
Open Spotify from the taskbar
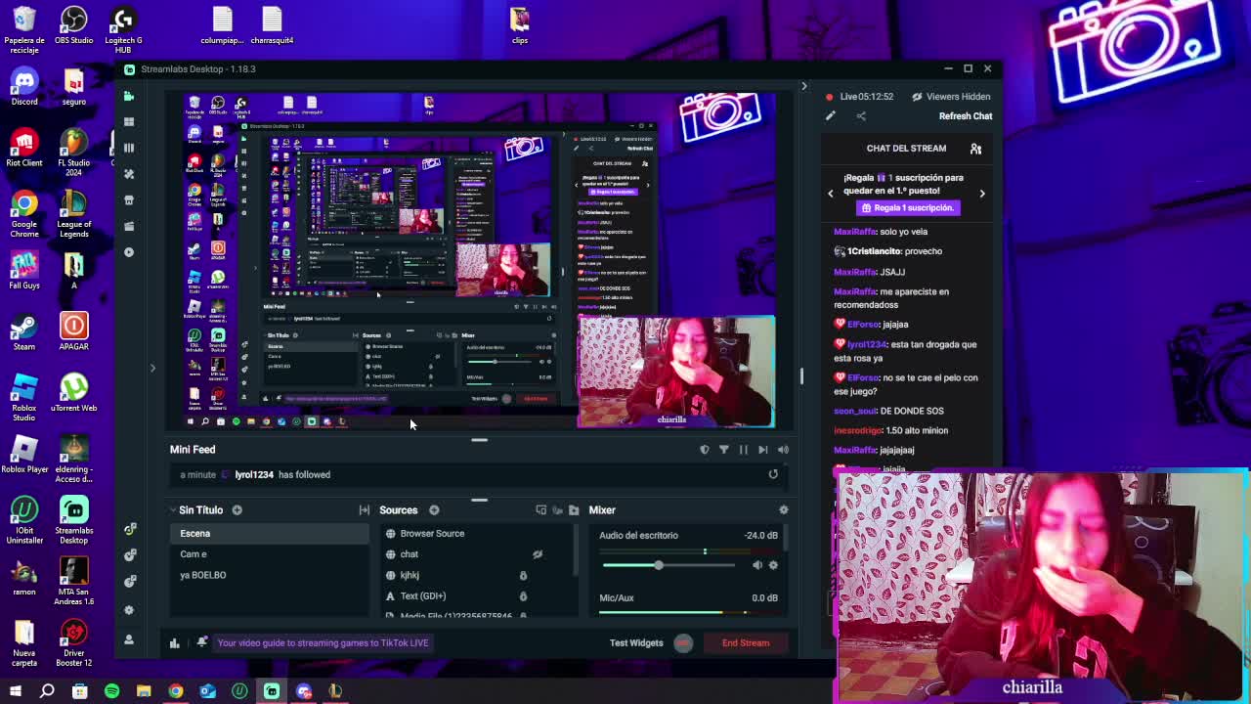pyautogui.click(x=111, y=691)
